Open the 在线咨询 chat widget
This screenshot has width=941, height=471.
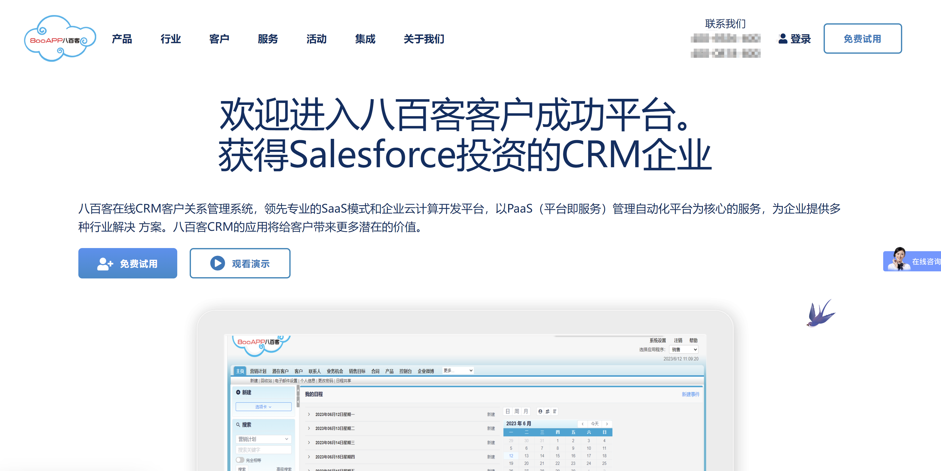[912, 261]
